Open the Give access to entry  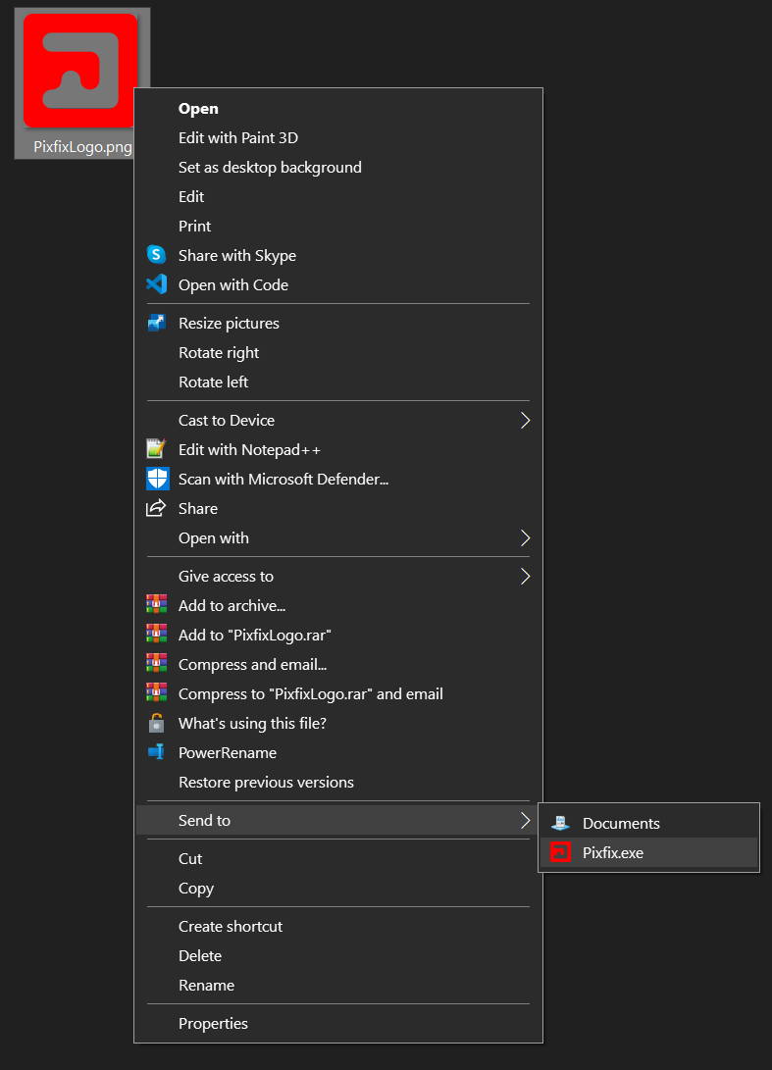tap(338, 576)
